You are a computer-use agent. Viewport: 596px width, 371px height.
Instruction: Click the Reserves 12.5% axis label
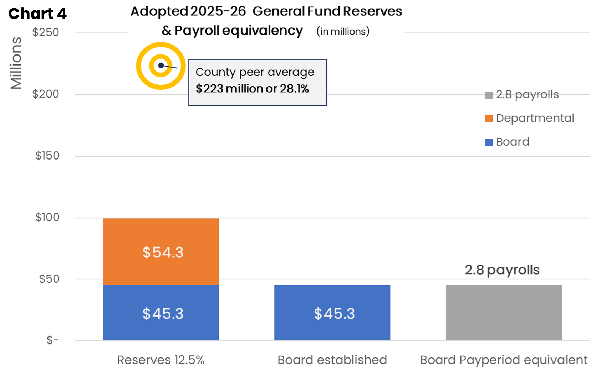[x=161, y=360]
